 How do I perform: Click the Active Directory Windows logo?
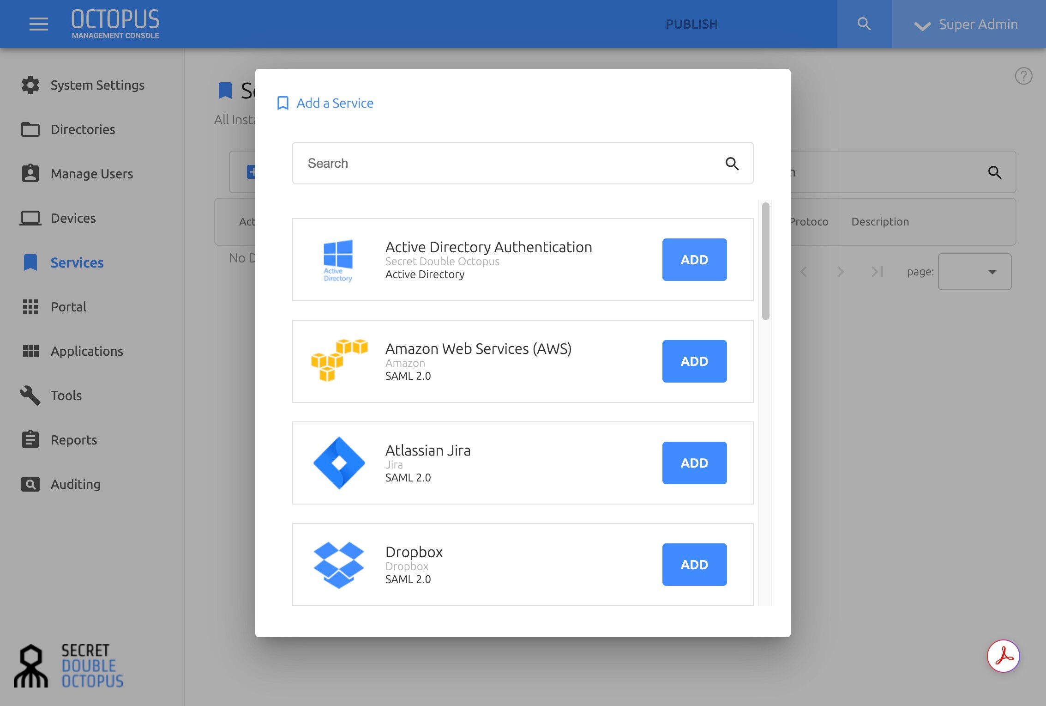pyautogui.click(x=338, y=260)
